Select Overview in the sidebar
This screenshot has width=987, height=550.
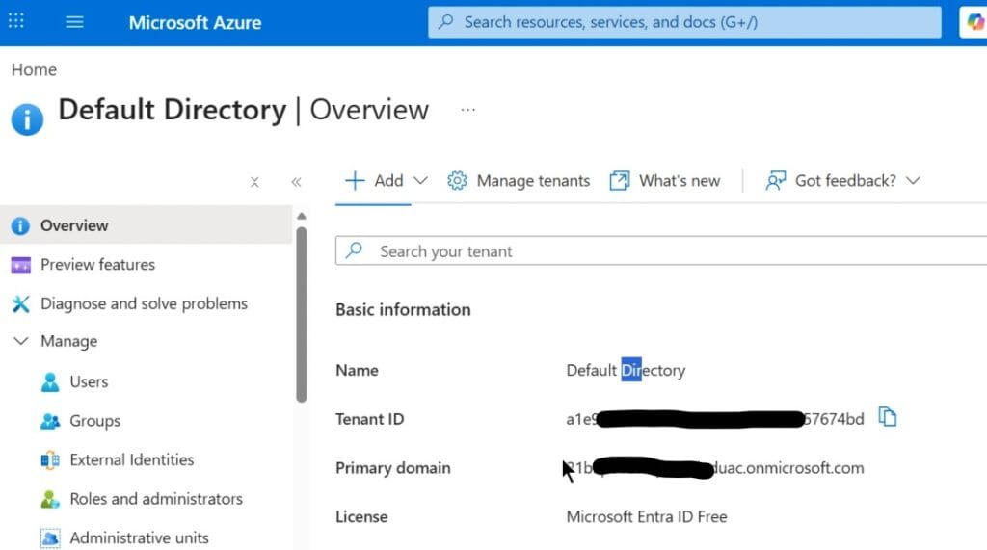coord(147,225)
